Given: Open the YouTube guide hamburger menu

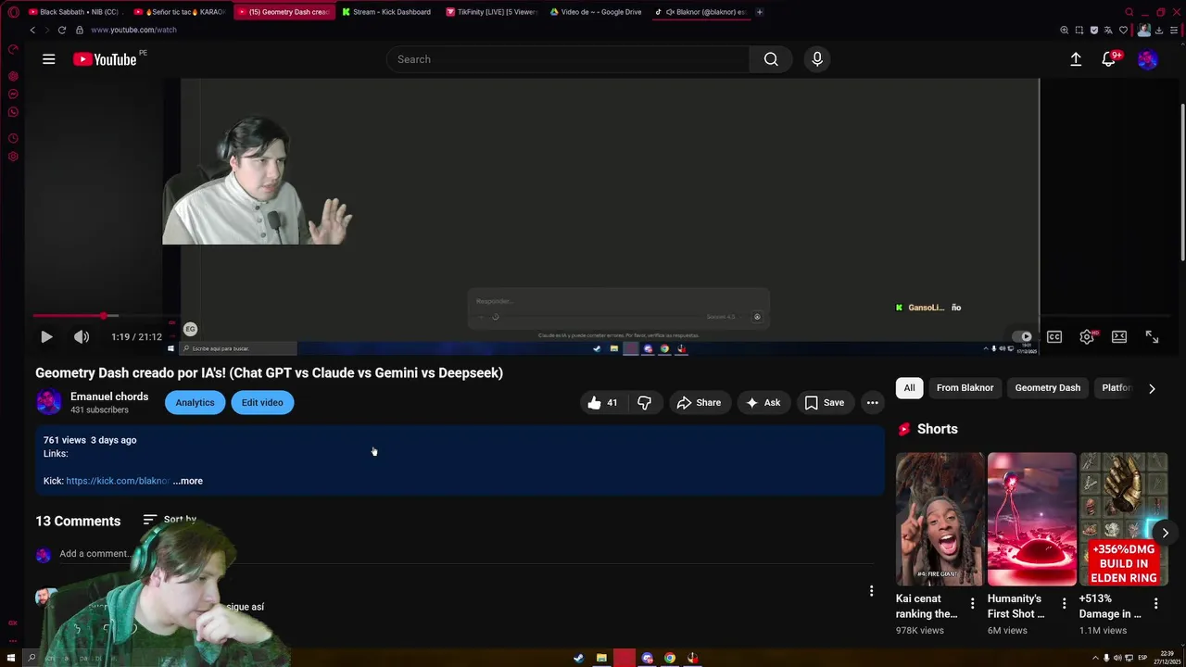Looking at the screenshot, I should pos(48,59).
